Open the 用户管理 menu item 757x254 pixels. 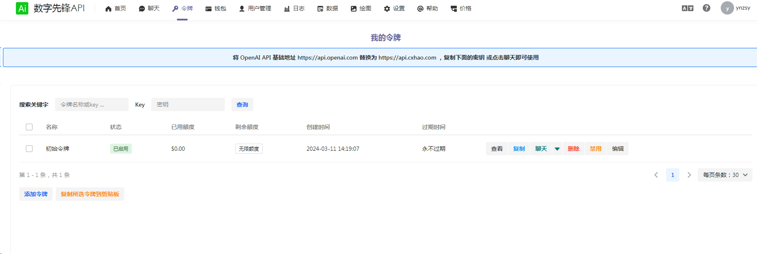point(255,8)
